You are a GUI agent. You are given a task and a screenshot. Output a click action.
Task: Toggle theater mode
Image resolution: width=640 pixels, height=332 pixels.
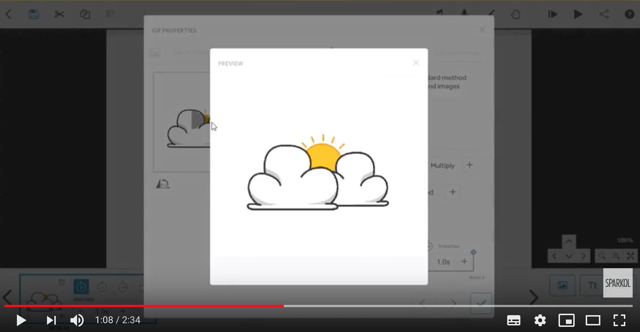pyautogui.click(x=593, y=320)
